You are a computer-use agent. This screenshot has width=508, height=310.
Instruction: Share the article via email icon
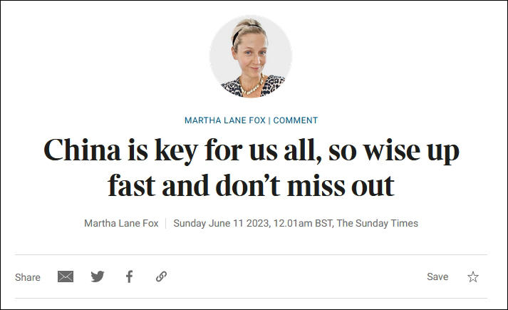(x=66, y=277)
